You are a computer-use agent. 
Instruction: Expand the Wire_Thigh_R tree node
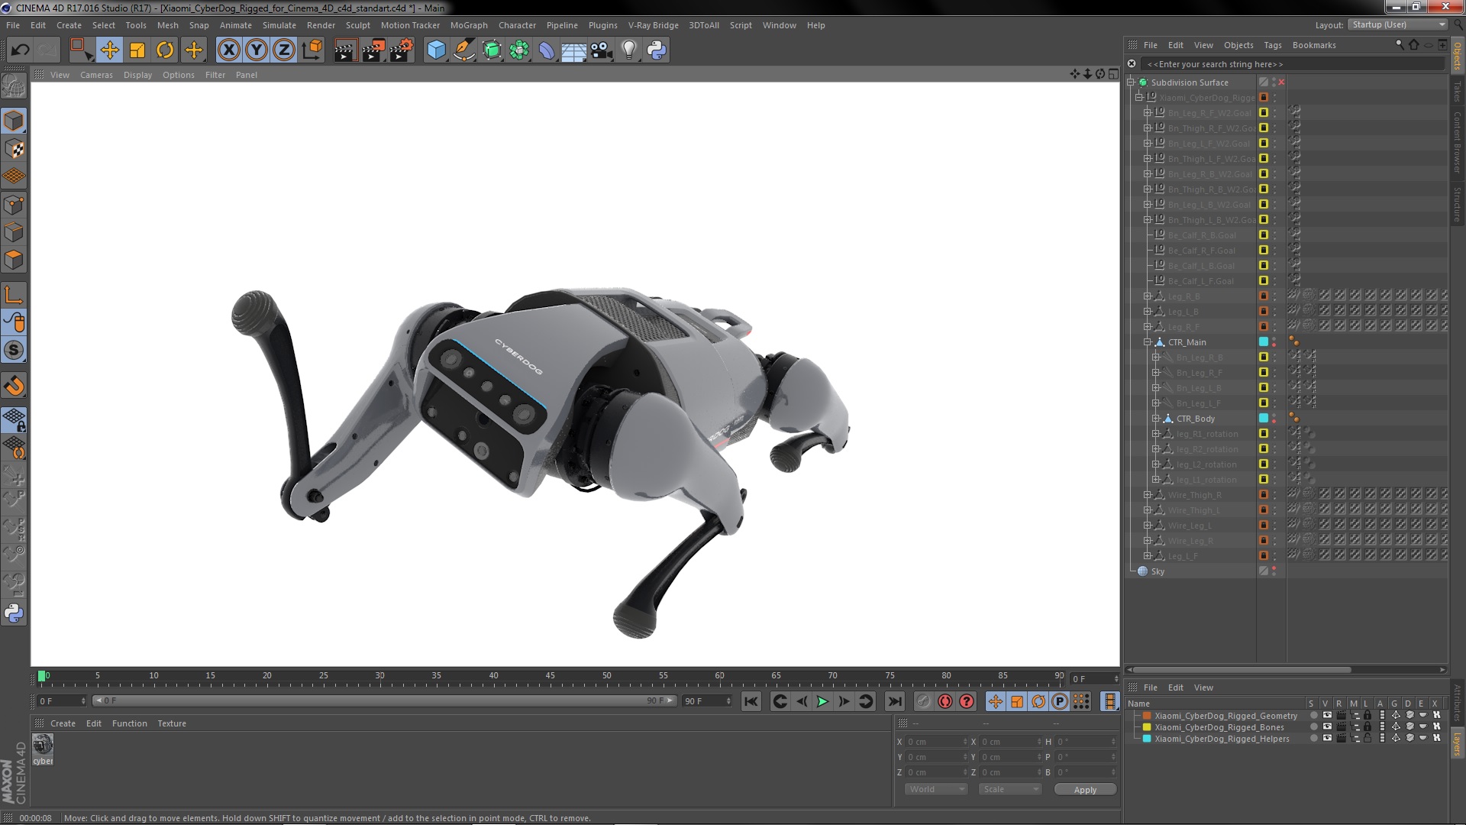tap(1148, 495)
